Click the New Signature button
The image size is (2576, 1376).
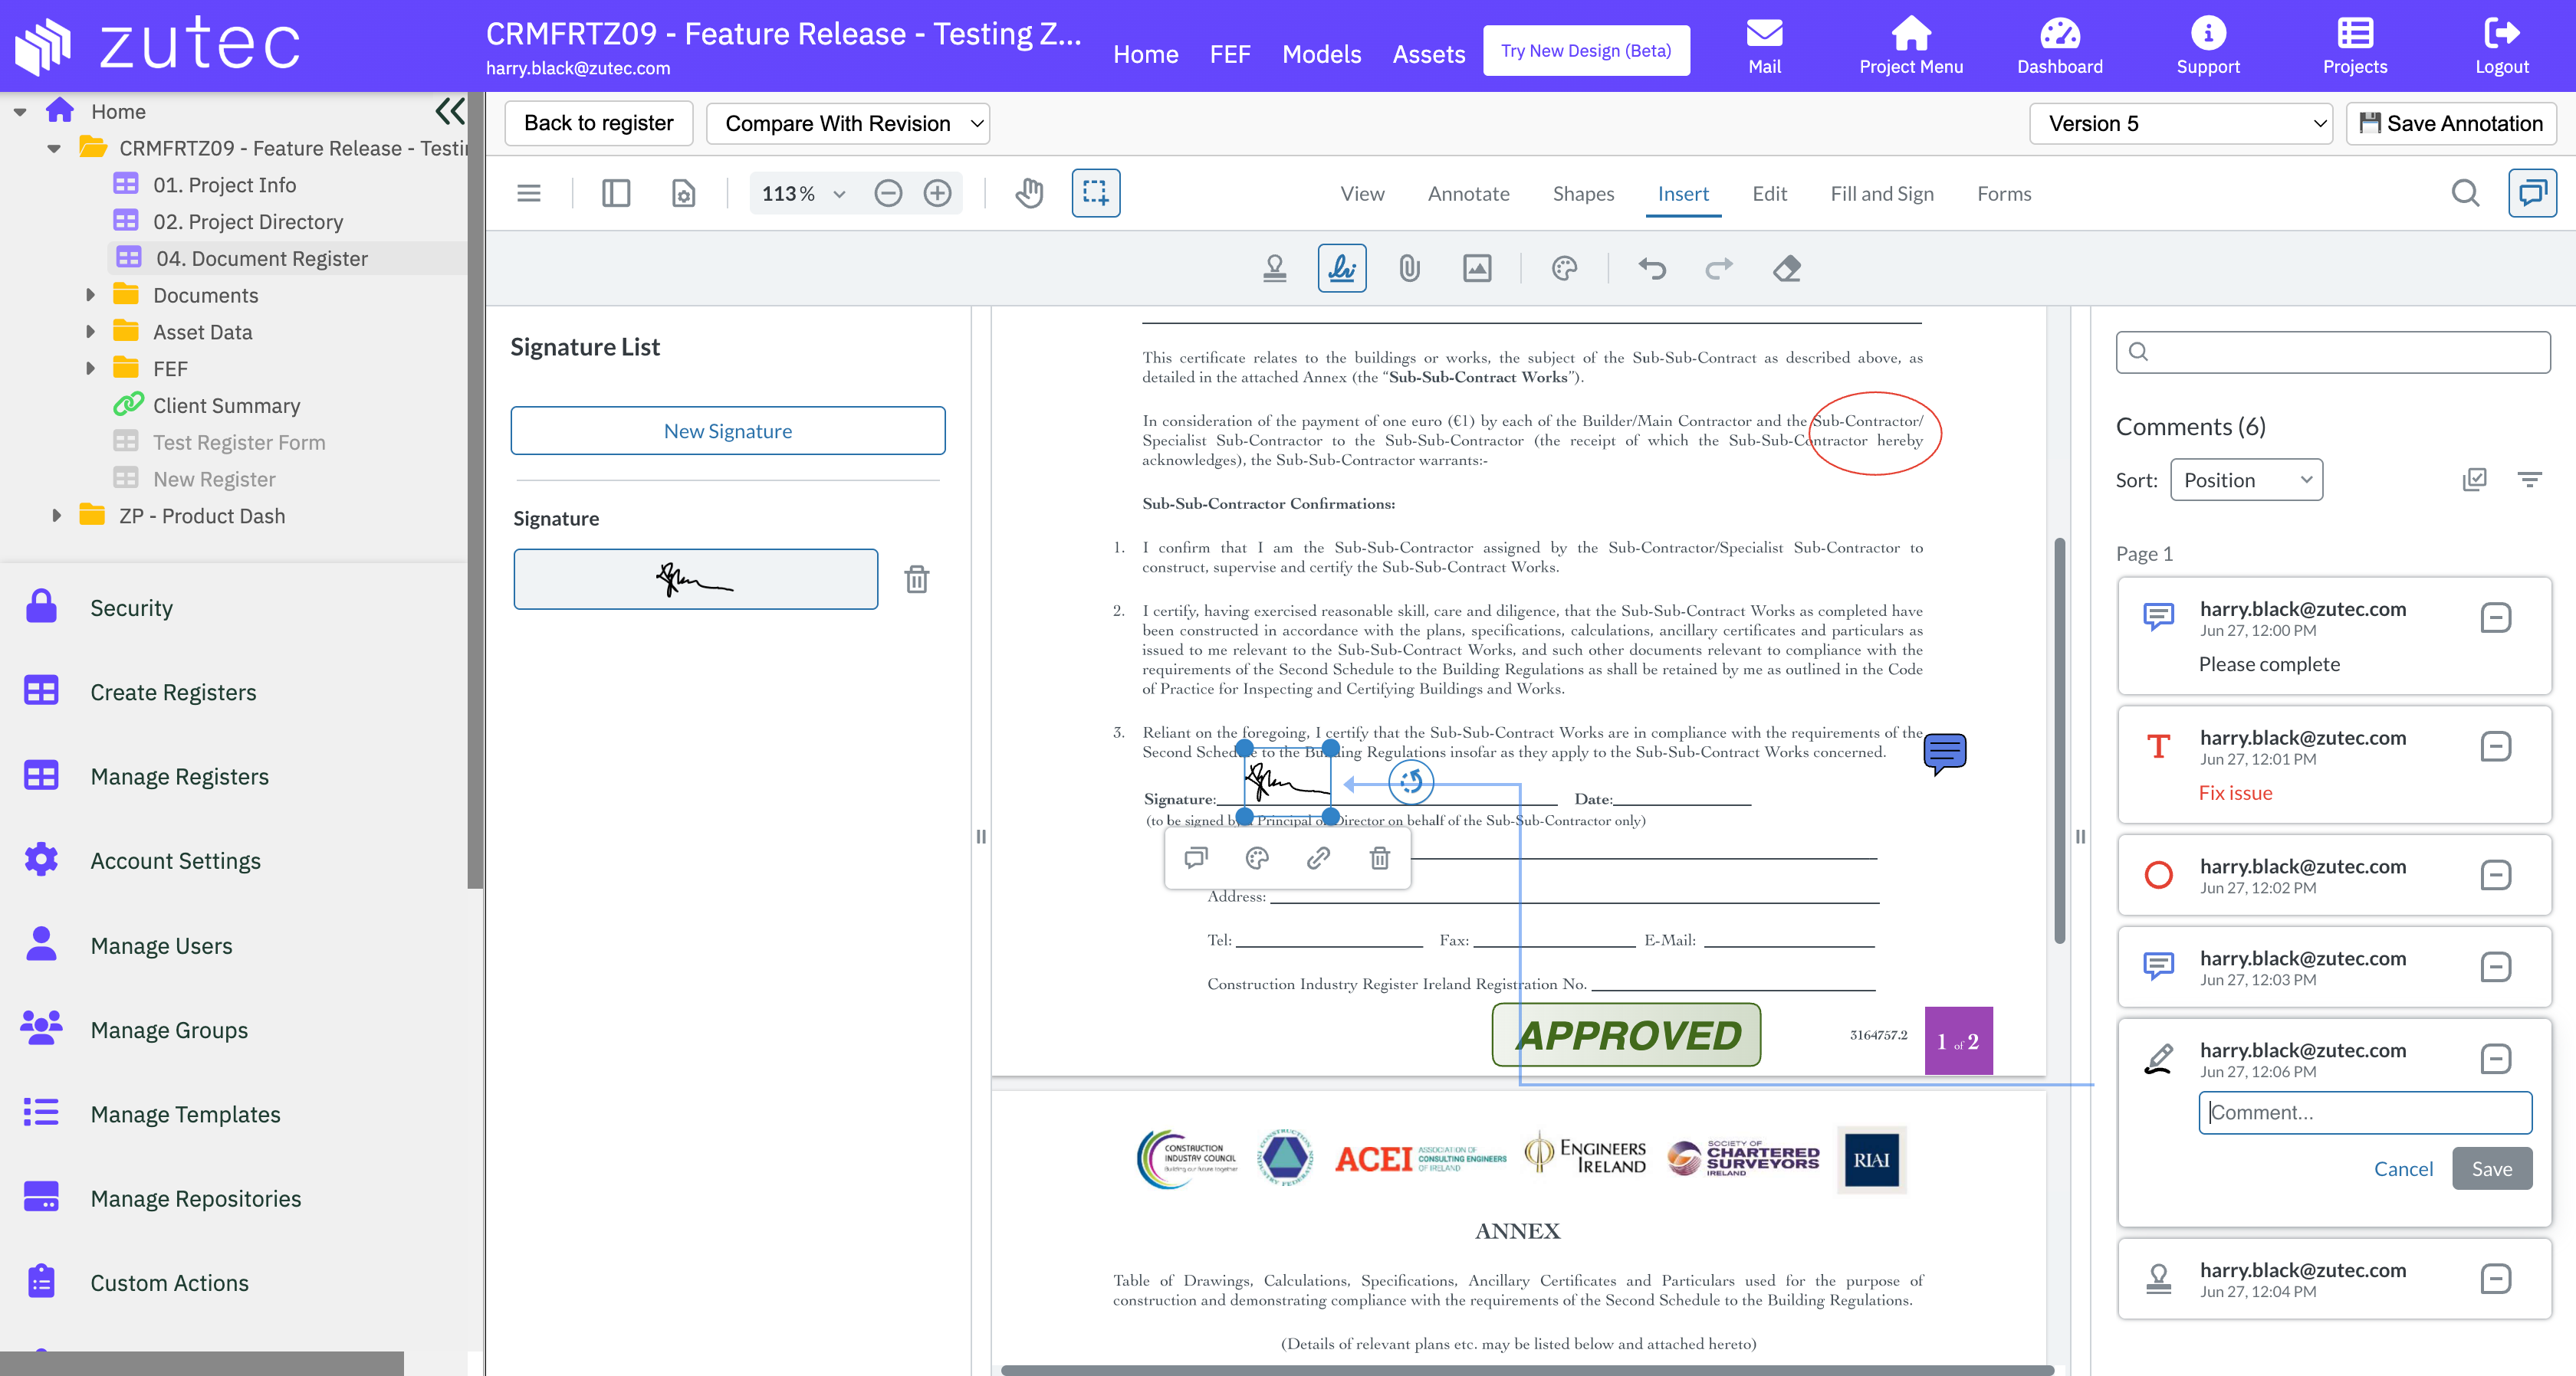pos(727,431)
